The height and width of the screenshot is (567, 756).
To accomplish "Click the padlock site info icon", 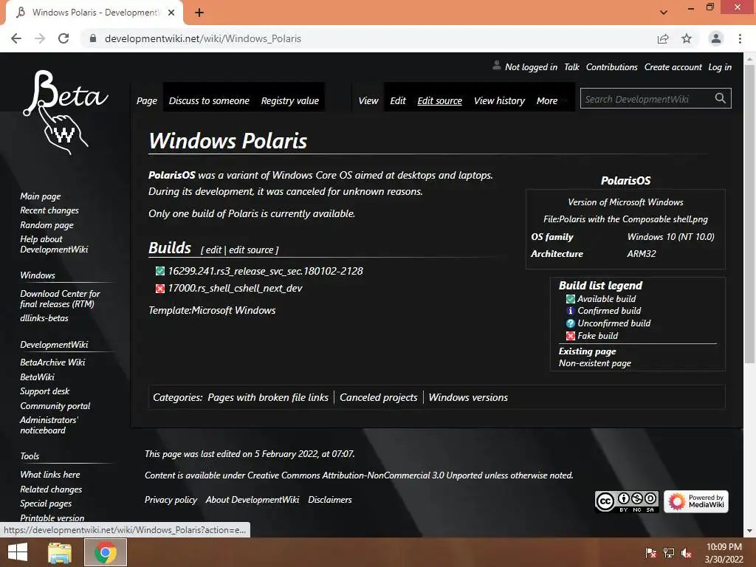I will tap(93, 38).
